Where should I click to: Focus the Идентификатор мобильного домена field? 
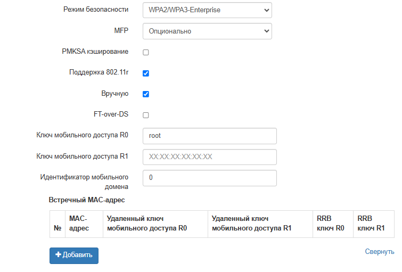(210, 178)
